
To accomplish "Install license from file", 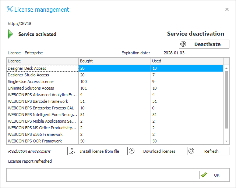I will (x=96, y=151).
